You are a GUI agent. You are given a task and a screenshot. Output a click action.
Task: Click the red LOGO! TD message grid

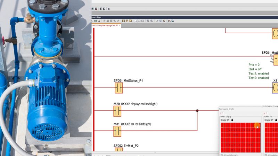pyautogui.click(x=271, y=137)
